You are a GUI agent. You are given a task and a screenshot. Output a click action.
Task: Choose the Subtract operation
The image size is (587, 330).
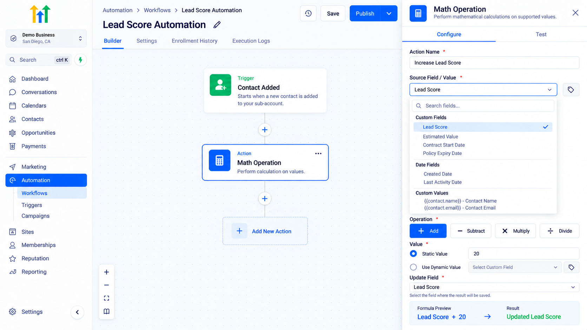(471, 231)
